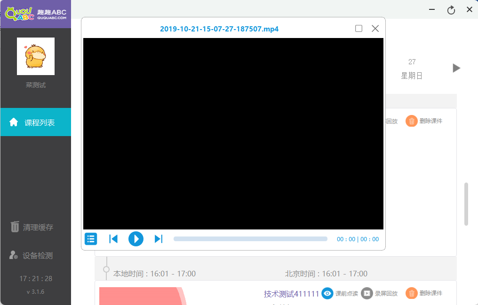This screenshot has width=478, height=305.
Task: Skip to previous video
Action: pyautogui.click(x=113, y=239)
